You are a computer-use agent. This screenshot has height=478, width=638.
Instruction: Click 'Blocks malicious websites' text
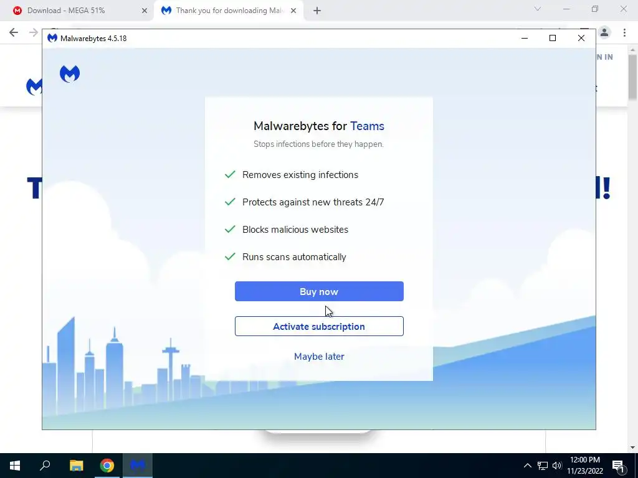pos(295,230)
